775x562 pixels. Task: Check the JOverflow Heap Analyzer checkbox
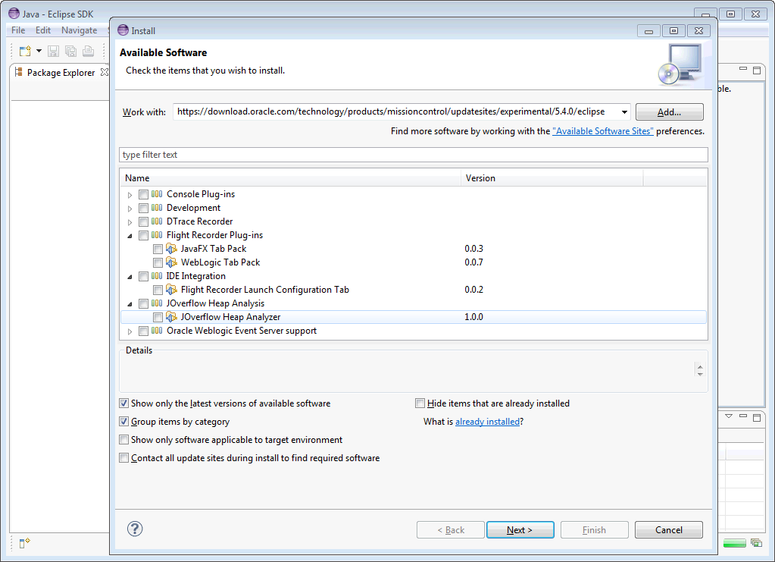(x=158, y=317)
